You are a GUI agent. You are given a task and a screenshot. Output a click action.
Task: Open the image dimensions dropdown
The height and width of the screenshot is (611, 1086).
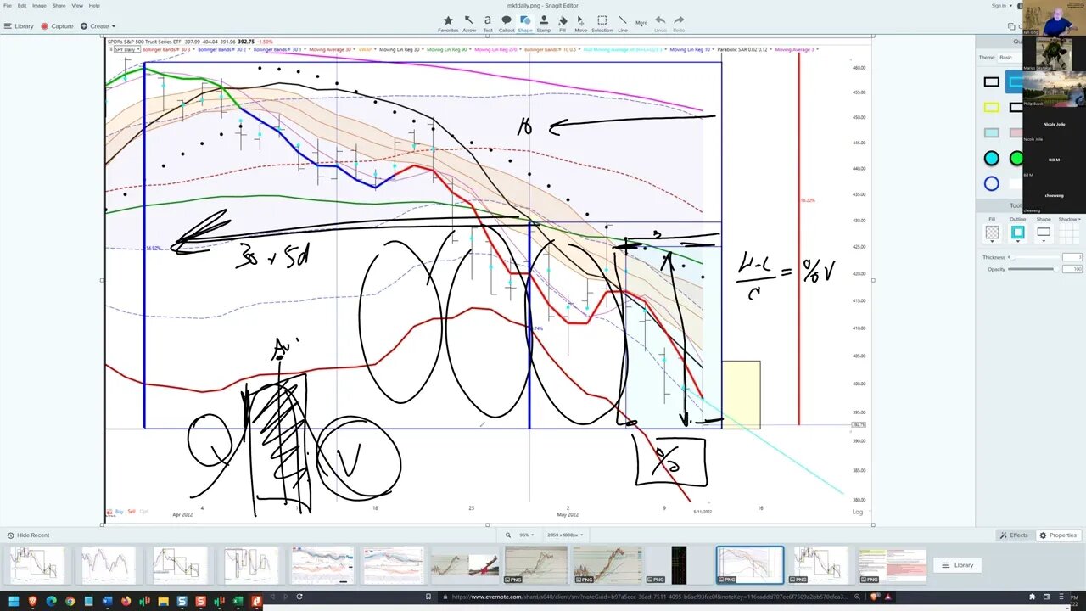tap(566, 535)
